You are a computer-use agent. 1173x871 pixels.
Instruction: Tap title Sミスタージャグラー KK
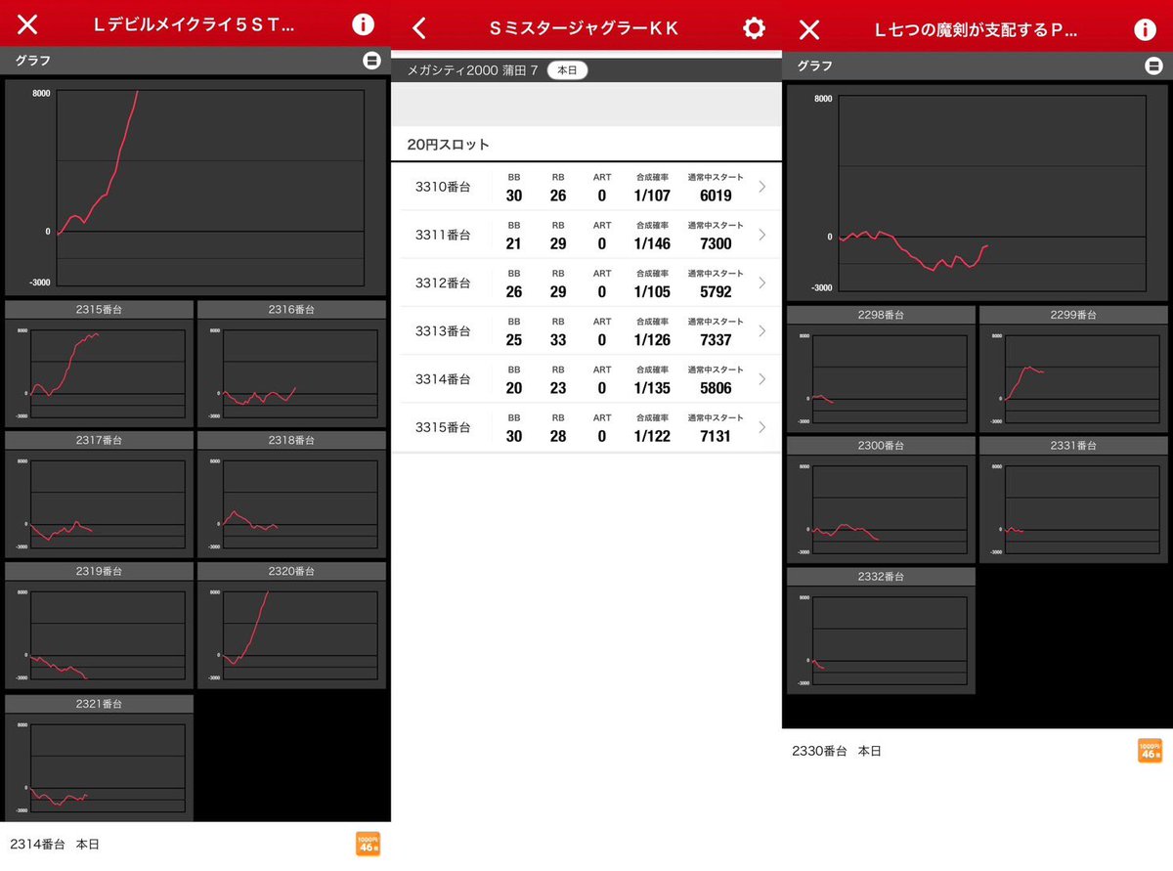pos(584,28)
